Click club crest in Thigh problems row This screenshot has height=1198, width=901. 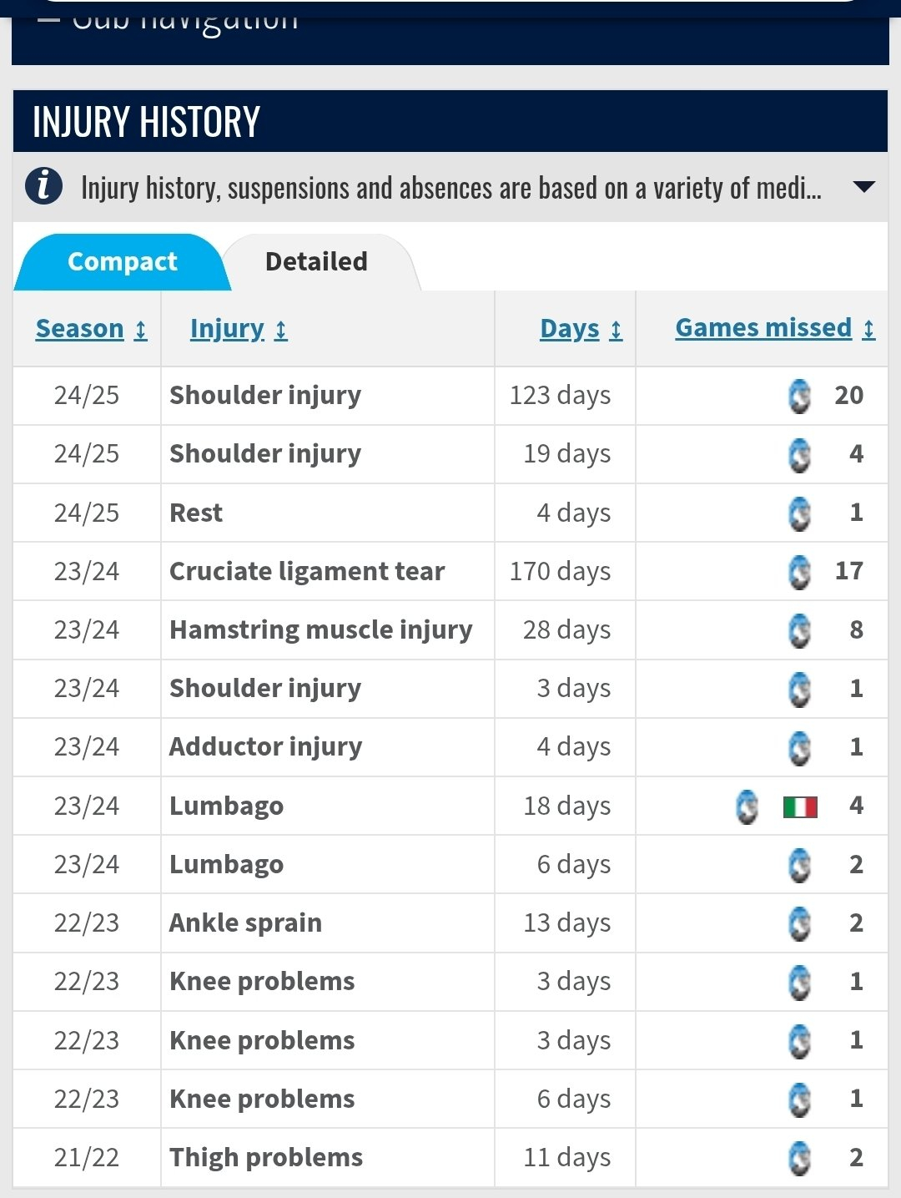point(799,1158)
